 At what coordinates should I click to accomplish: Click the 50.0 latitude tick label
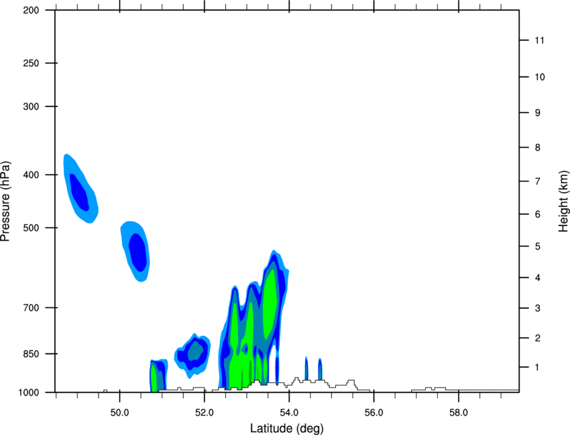click(119, 413)
